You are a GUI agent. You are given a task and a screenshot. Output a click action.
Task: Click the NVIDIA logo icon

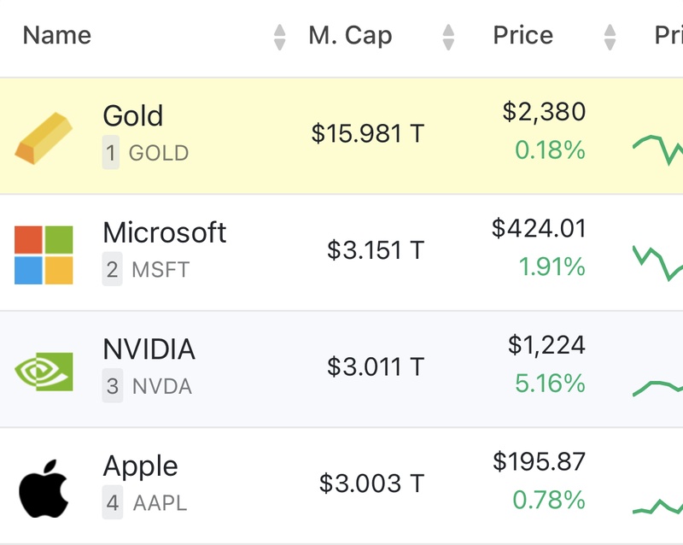[x=44, y=371]
